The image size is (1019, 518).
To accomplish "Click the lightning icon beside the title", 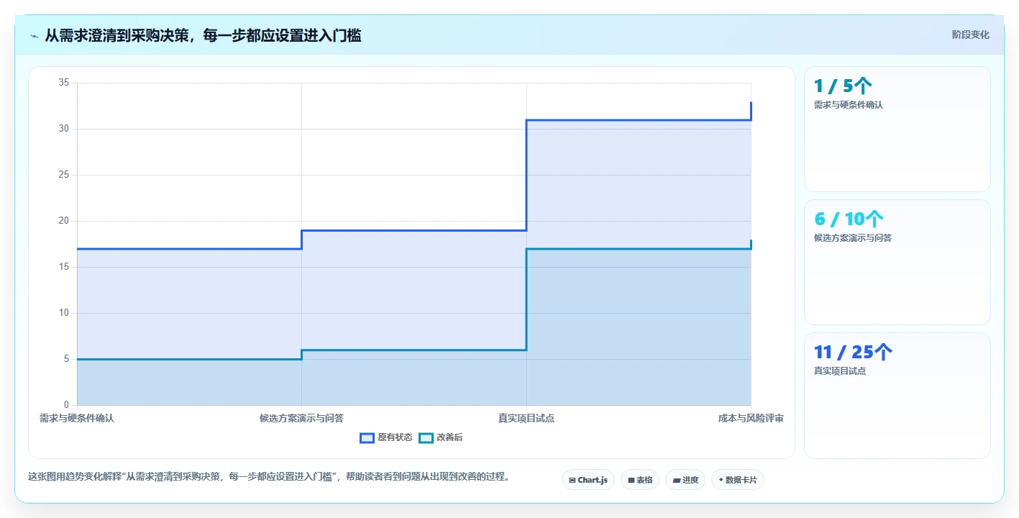I will (x=35, y=35).
